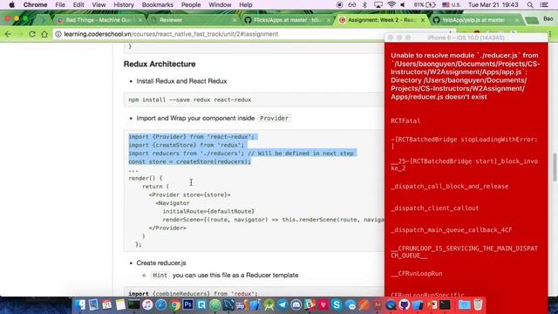Click the npm install --save redux code line
558x314 pixels.
point(190,99)
